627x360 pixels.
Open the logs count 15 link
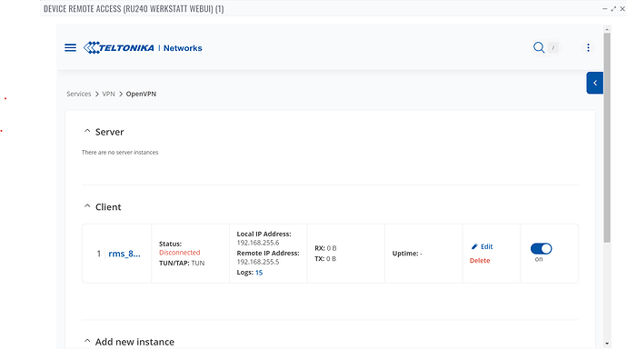[x=259, y=273]
